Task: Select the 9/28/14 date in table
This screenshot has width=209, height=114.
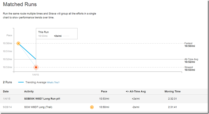Action: [x=7, y=107]
